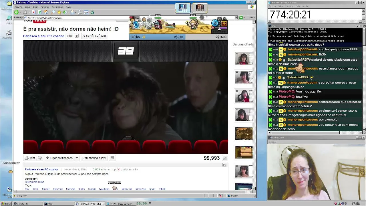Viewport: 366px width, 206px height.
Task: Open the Mail envelope toolbar icon
Action: pyautogui.click(x=73, y=12)
